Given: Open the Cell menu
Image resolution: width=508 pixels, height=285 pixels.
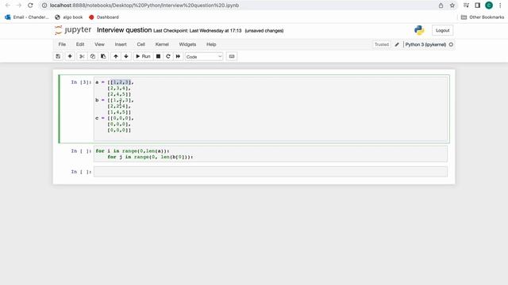Looking at the screenshot, I should click(141, 44).
